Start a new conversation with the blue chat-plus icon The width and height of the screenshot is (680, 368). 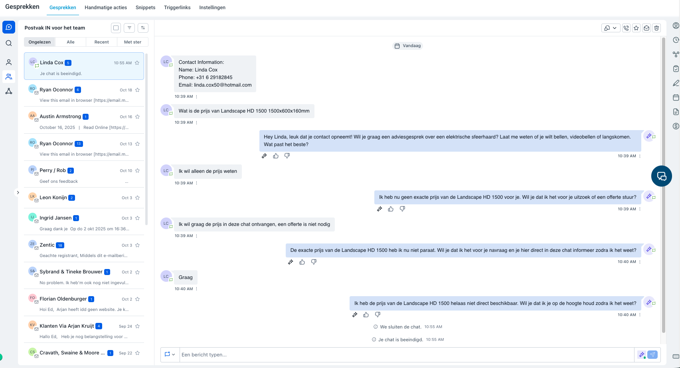point(9,27)
